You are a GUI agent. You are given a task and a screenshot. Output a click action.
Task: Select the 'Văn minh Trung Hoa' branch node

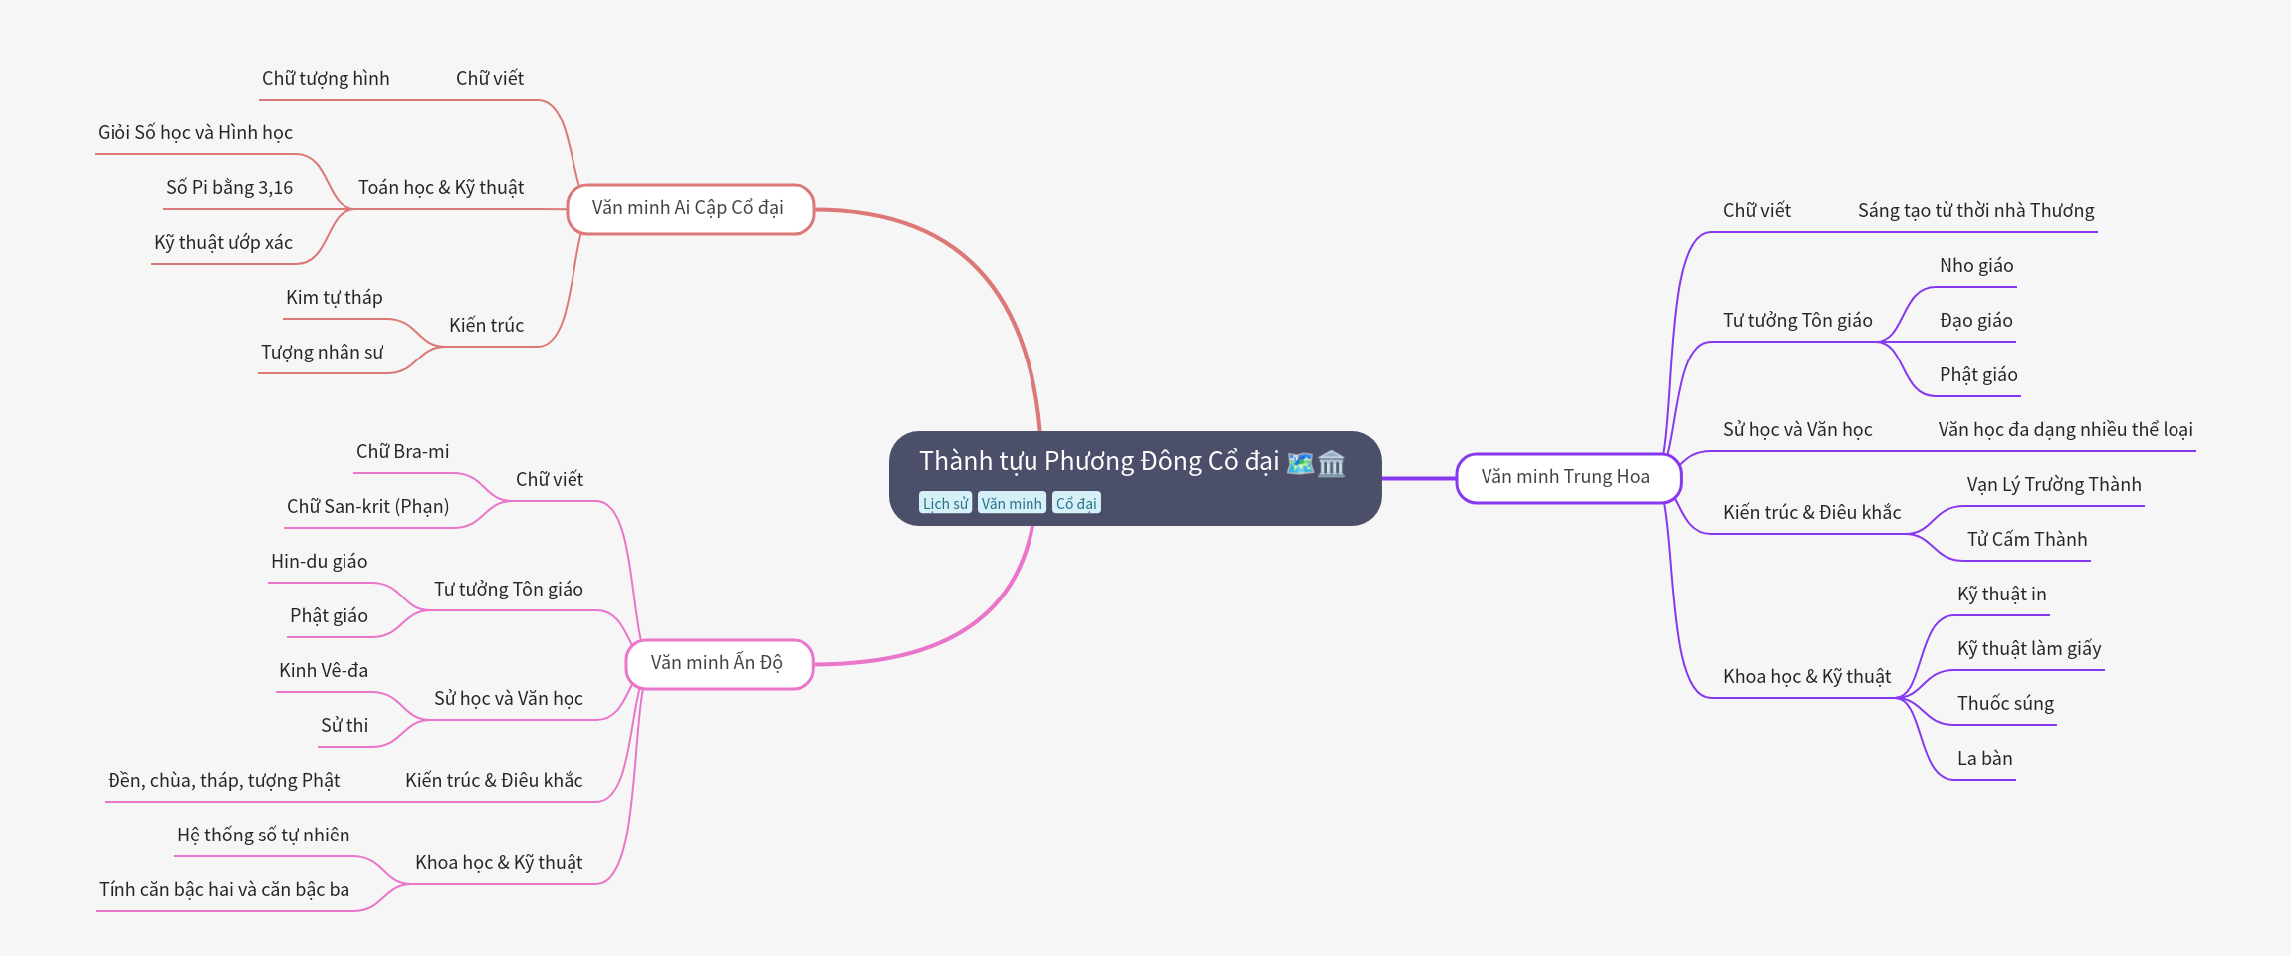click(x=1565, y=477)
